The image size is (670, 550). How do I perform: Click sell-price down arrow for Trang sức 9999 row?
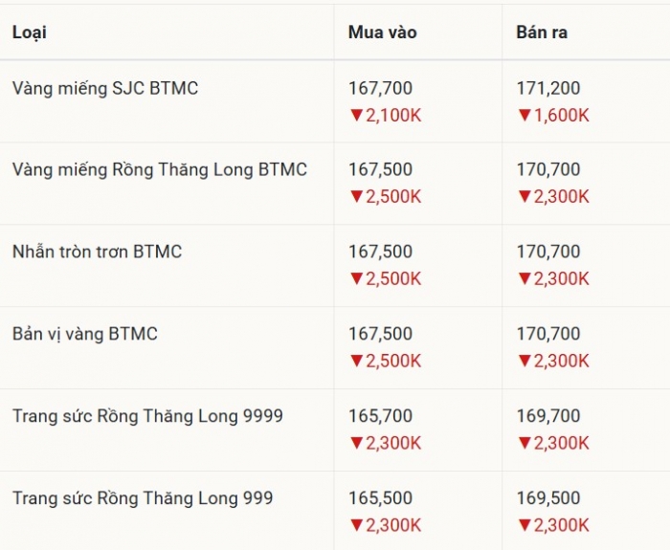point(525,444)
